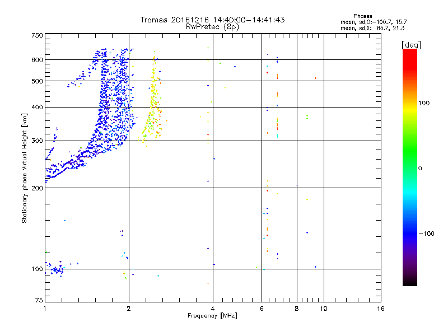Click the Frequency [MHz] axis label
The width and height of the screenshot is (448, 336).
coord(212,316)
